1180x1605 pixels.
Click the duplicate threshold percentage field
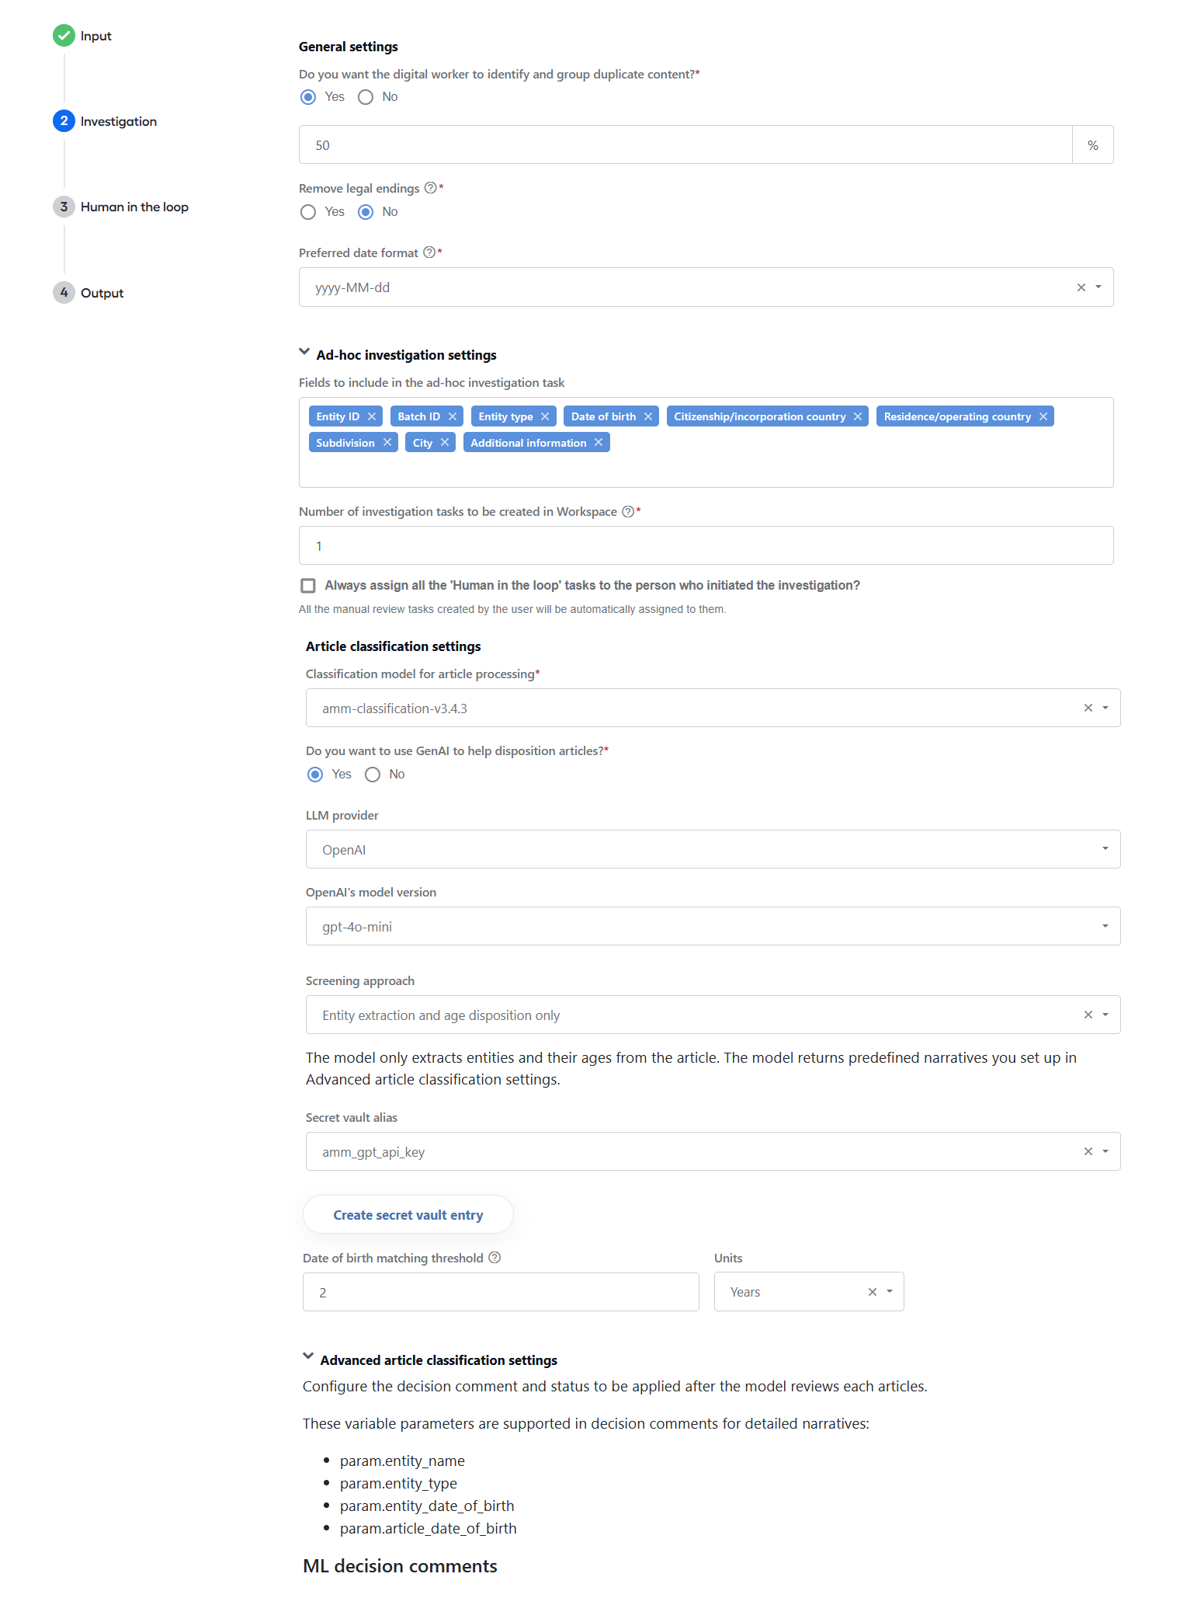pos(685,145)
